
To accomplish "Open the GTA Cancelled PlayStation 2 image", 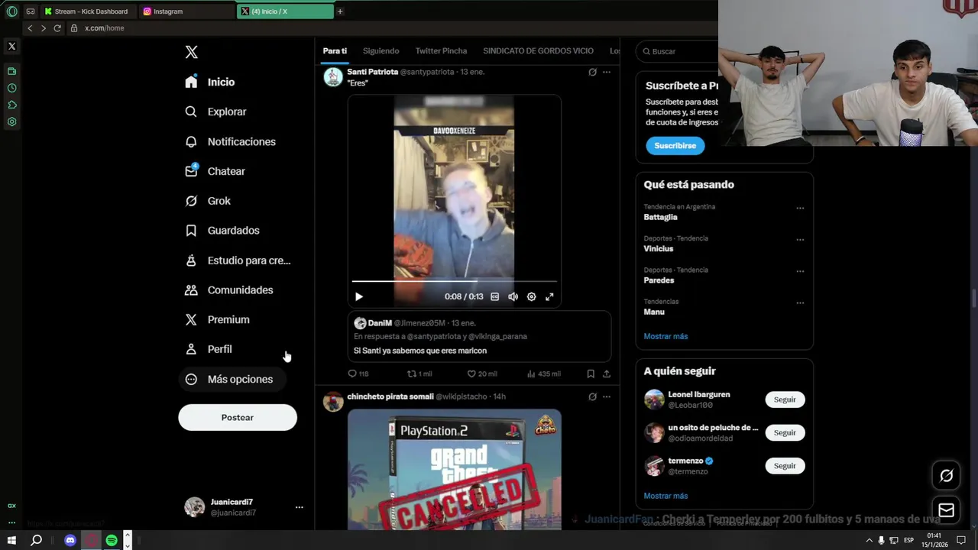I will click(455, 470).
